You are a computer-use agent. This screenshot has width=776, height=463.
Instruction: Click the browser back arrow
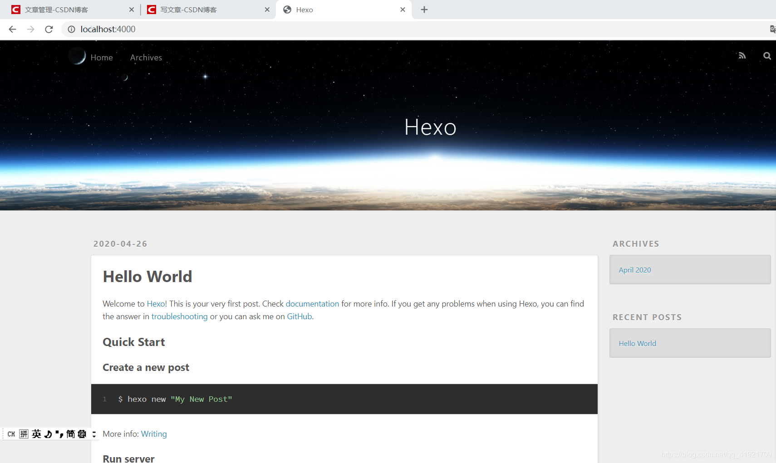[12, 29]
